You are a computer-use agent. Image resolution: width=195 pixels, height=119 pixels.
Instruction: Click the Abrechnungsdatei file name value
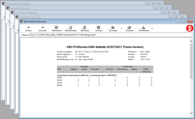coord(92,52)
